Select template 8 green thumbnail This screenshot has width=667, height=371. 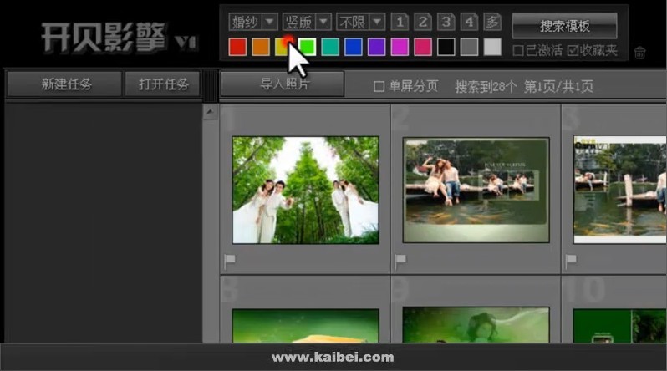pyautogui.click(x=305, y=327)
